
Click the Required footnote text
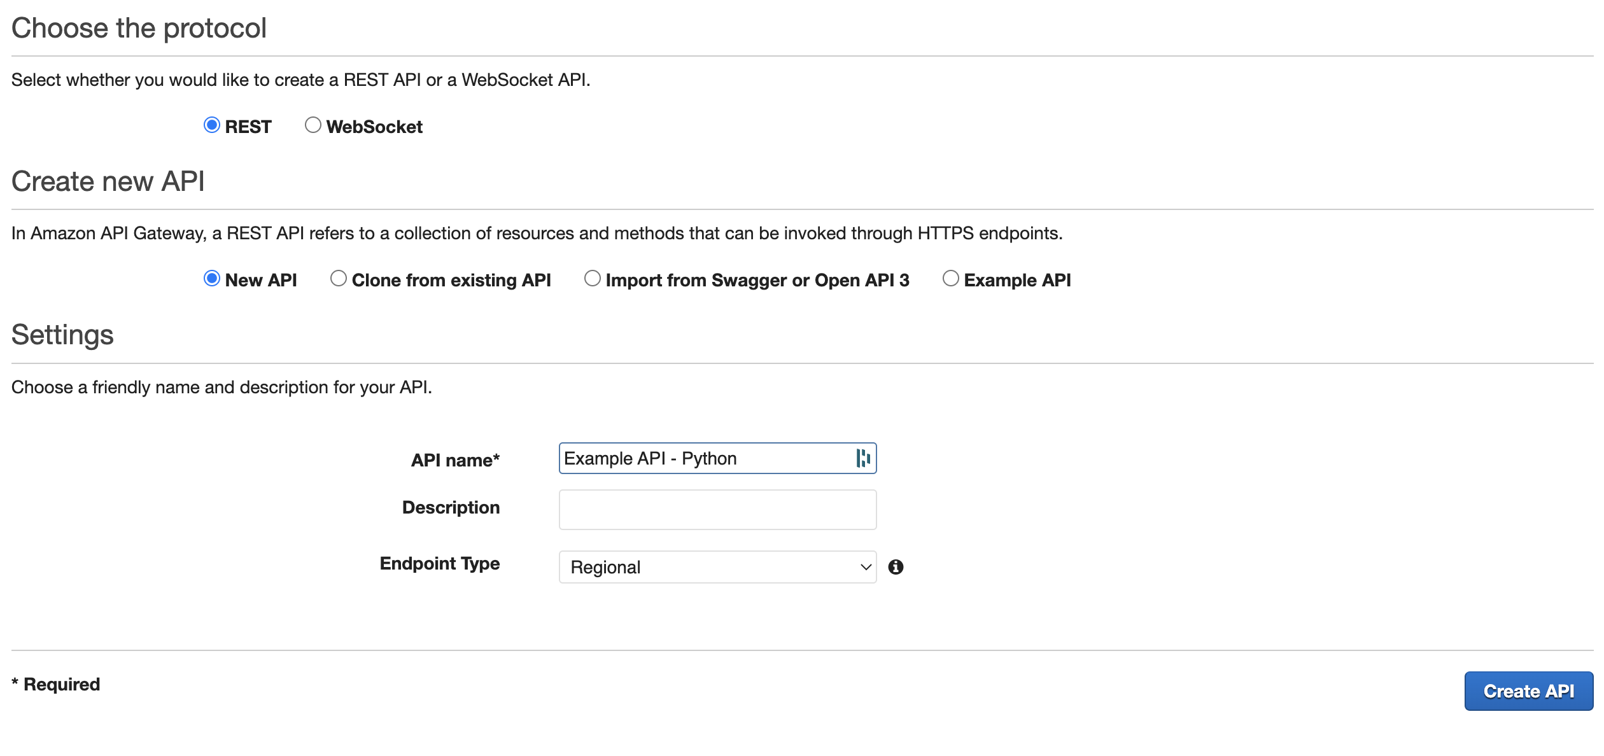[55, 683]
